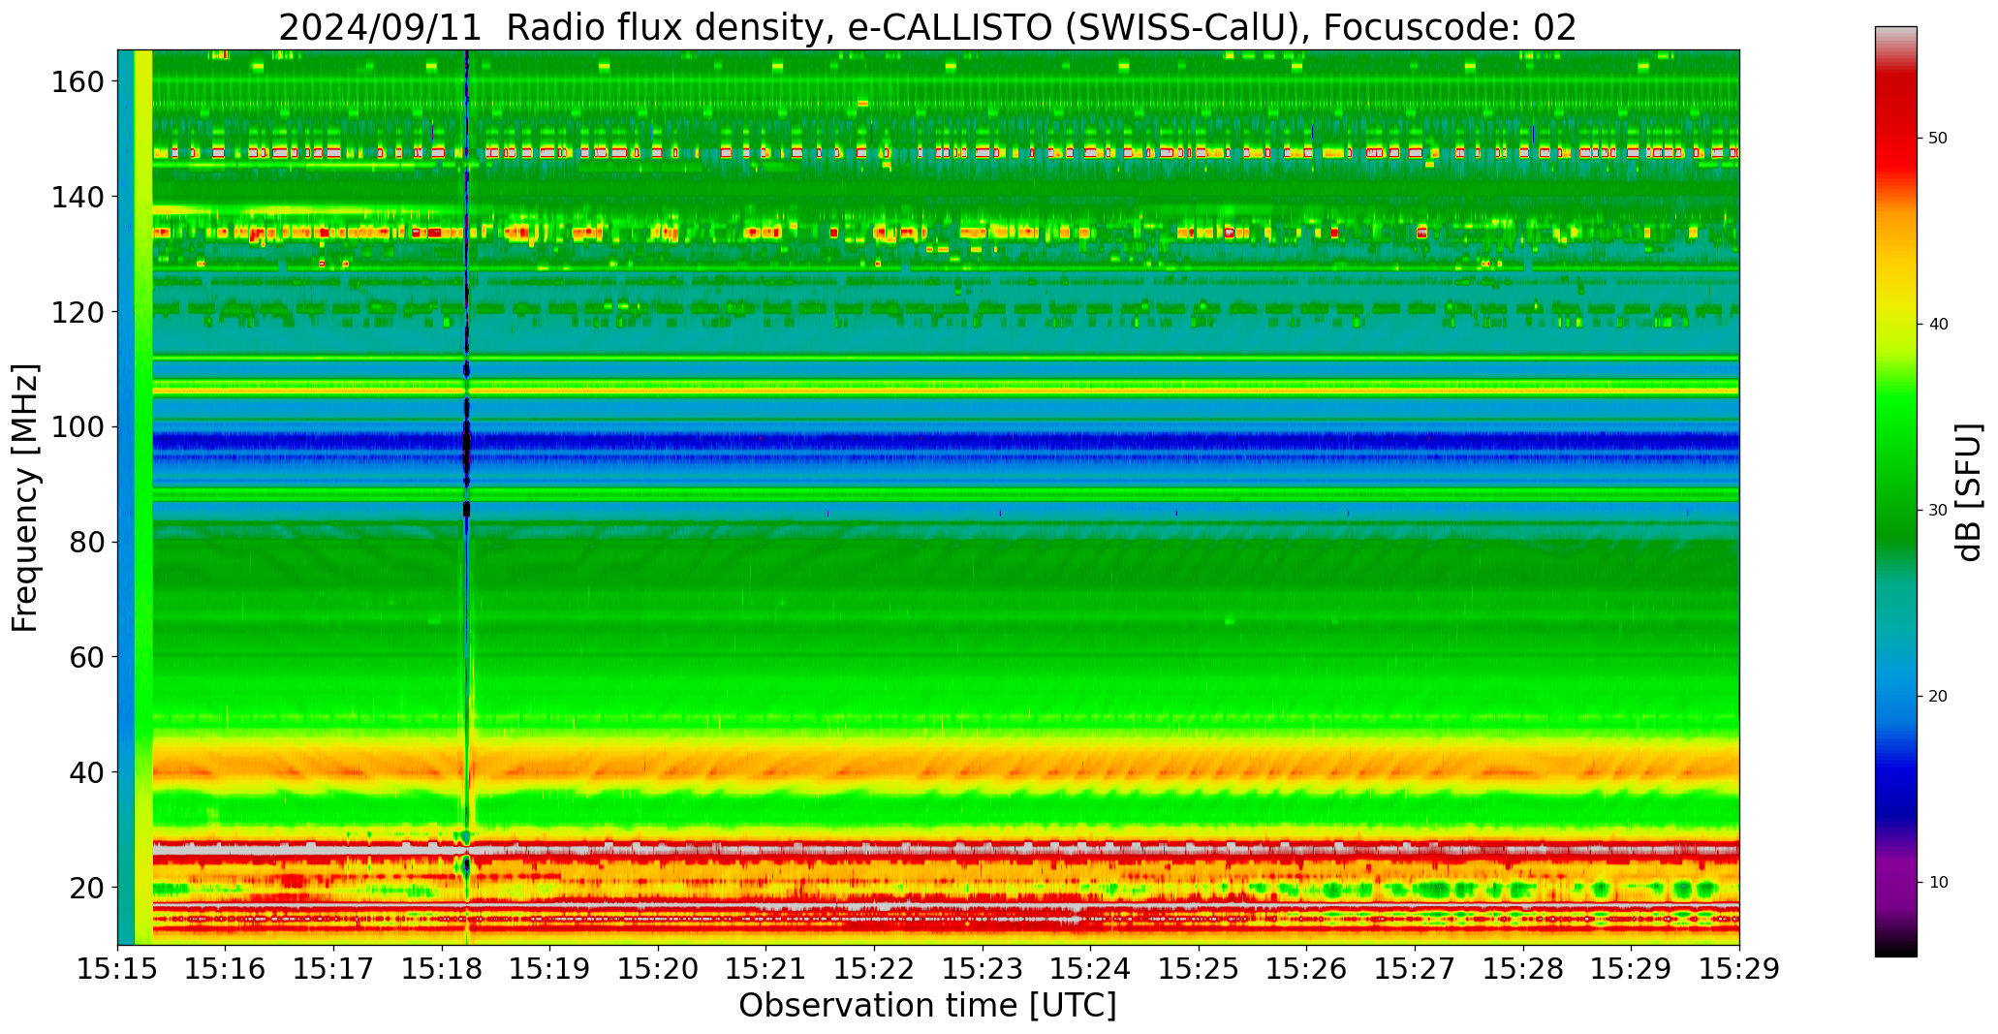Click the 120 frequency tick label

click(78, 311)
